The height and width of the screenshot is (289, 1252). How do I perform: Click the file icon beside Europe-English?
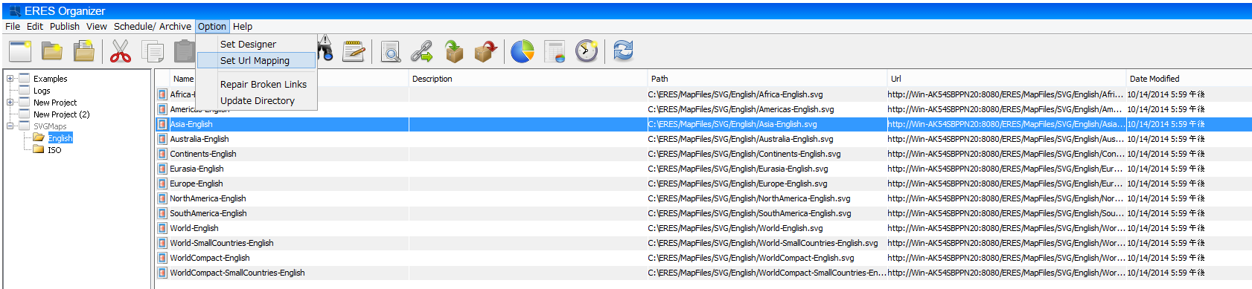pyautogui.click(x=162, y=184)
